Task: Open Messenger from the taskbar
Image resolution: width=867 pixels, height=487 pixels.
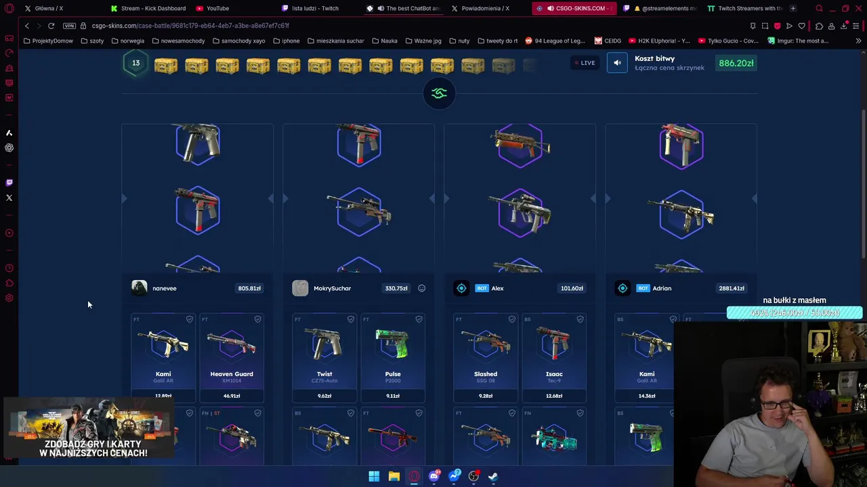Action: pyautogui.click(x=454, y=476)
